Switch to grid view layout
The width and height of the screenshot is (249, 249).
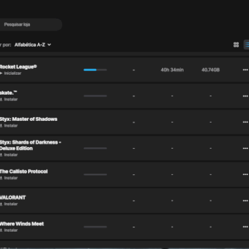(x=236, y=45)
